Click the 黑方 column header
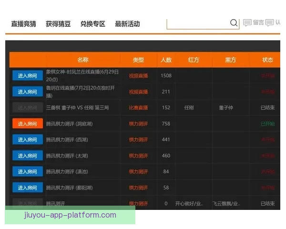 click(x=231, y=60)
